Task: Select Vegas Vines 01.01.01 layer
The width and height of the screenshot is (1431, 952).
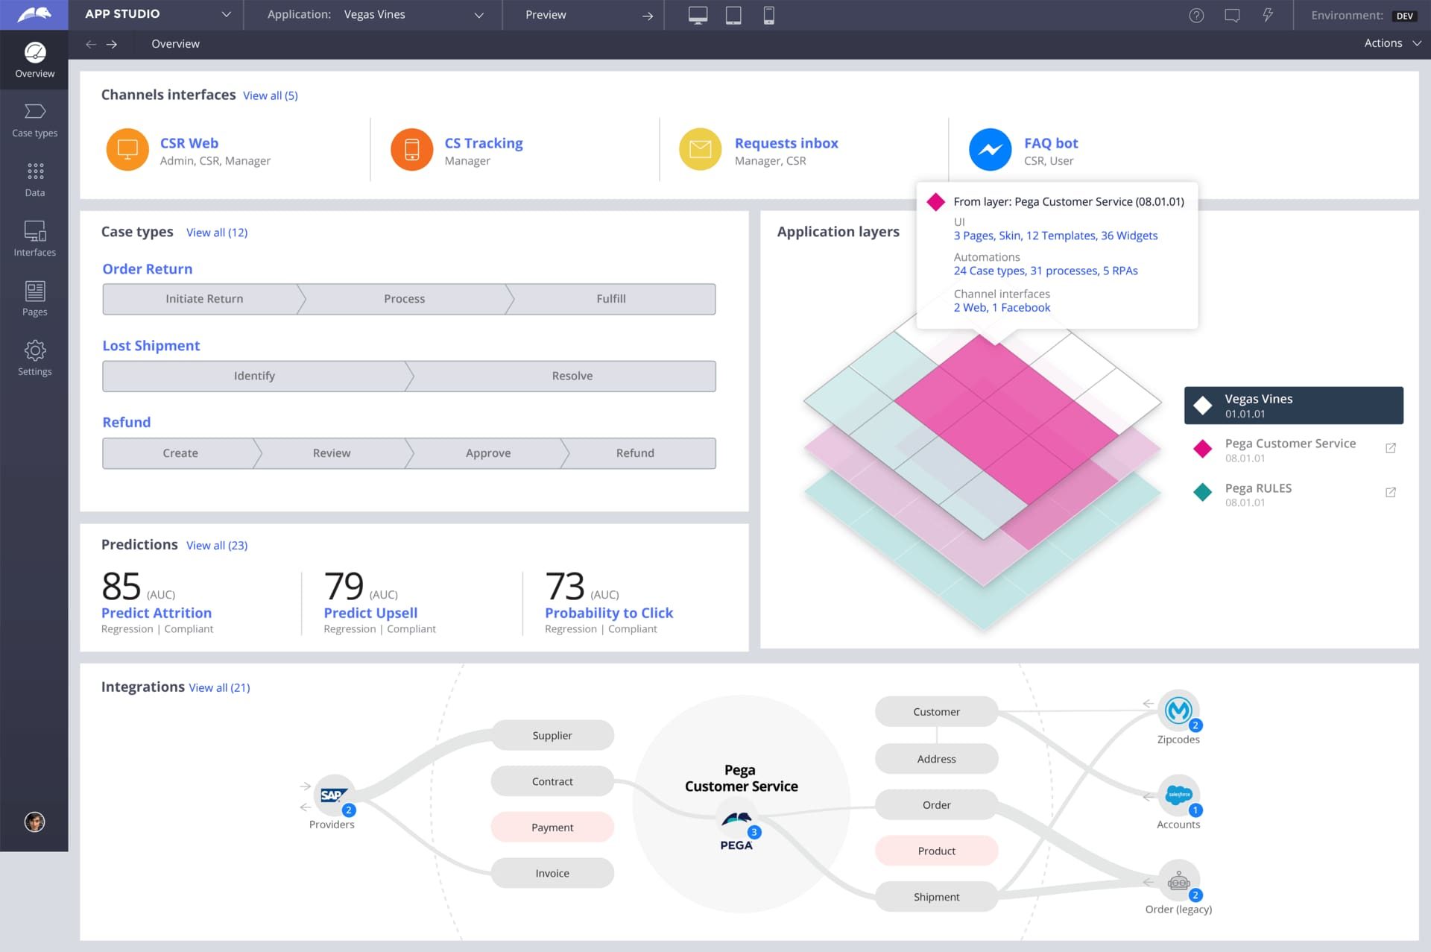Action: (x=1293, y=406)
